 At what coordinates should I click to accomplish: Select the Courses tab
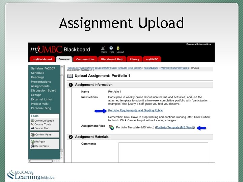pyautogui.click(x=64, y=59)
